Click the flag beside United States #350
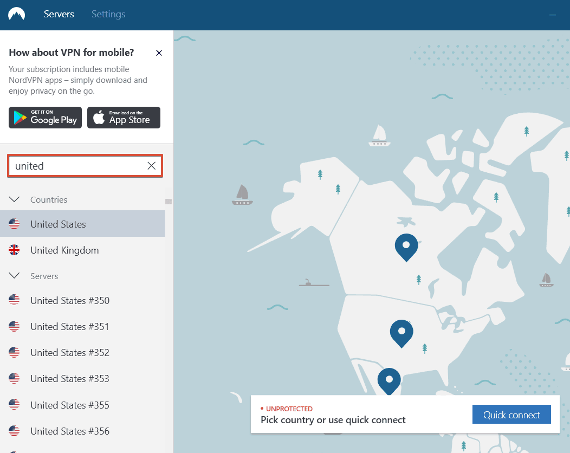The width and height of the screenshot is (570, 453). pos(14,300)
